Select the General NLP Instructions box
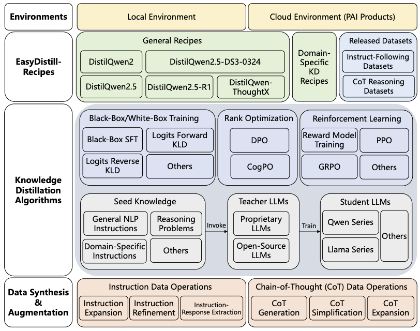 pos(115,223)
